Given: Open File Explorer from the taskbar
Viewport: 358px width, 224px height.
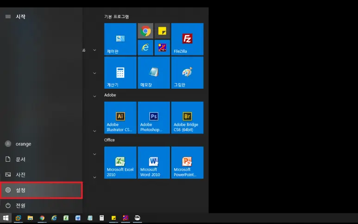Looking at the screenshot, I should point(30,218).
